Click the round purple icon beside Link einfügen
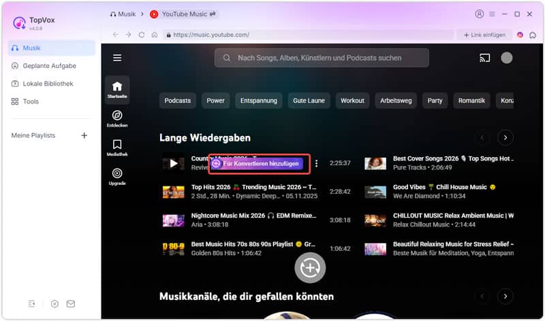Screen dimensions: 545x321 [x=520, y=35]
